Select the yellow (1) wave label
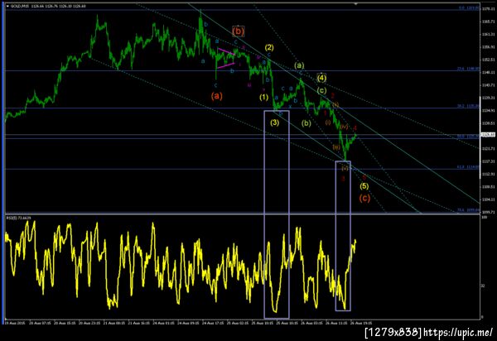 (x=263, y=97)
